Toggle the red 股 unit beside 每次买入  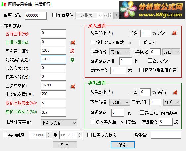point(72,51)
